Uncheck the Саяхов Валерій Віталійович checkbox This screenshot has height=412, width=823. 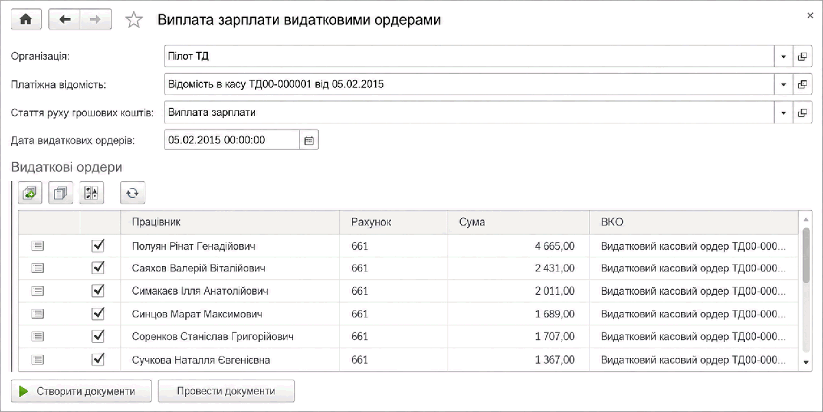coord(98,268)
